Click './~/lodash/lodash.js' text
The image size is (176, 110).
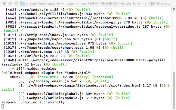tap(48, 81)
